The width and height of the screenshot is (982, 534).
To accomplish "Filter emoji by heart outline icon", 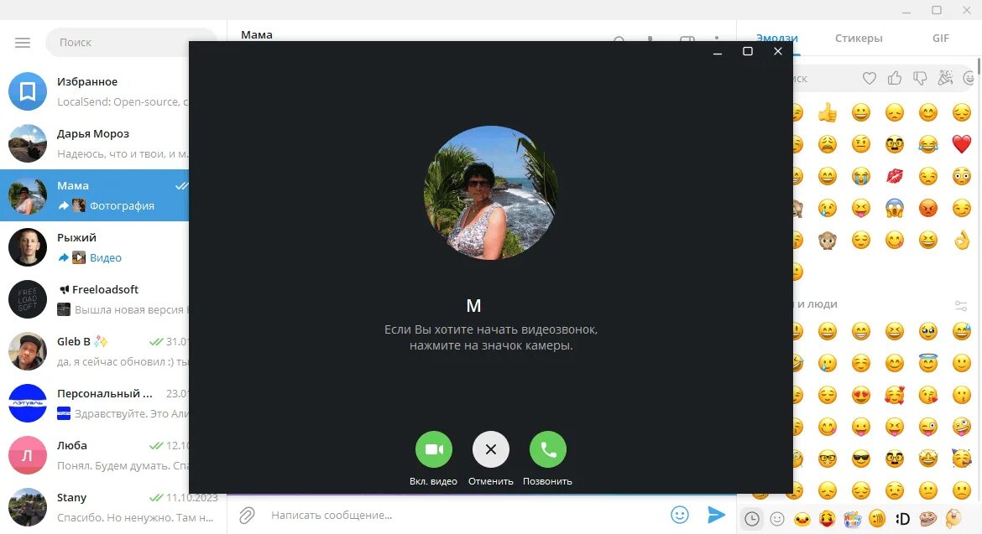I will point(870,78).
